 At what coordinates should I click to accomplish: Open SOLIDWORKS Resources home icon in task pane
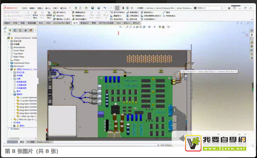(252, 31)
